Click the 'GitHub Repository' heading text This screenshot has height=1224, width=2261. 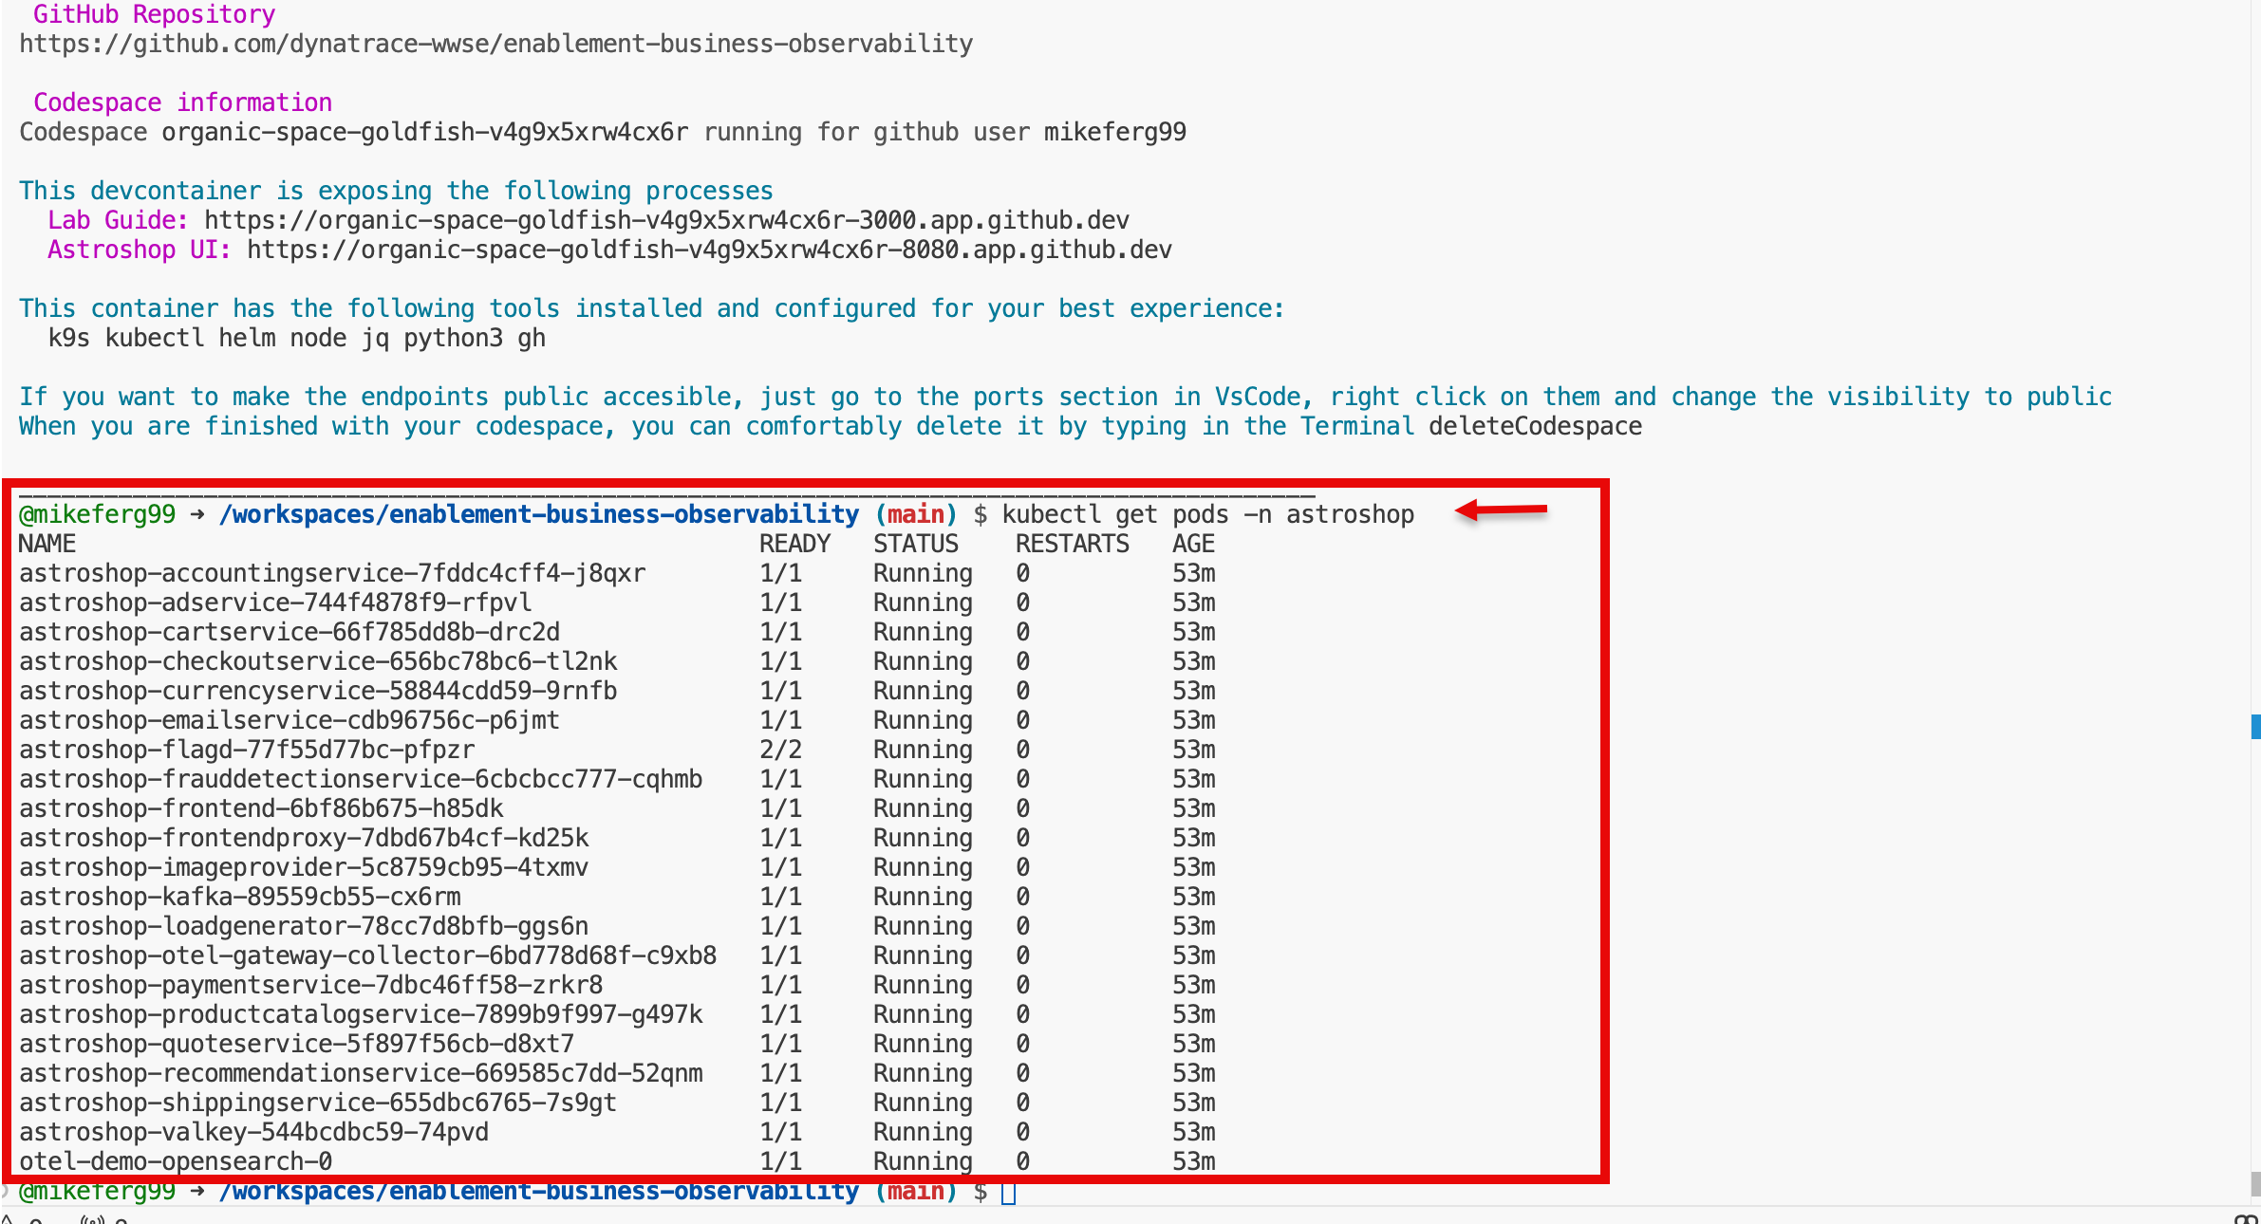coord(154,14)
